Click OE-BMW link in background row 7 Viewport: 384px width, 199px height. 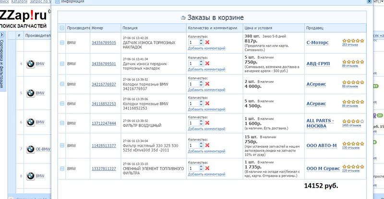[x=43, y=149]
